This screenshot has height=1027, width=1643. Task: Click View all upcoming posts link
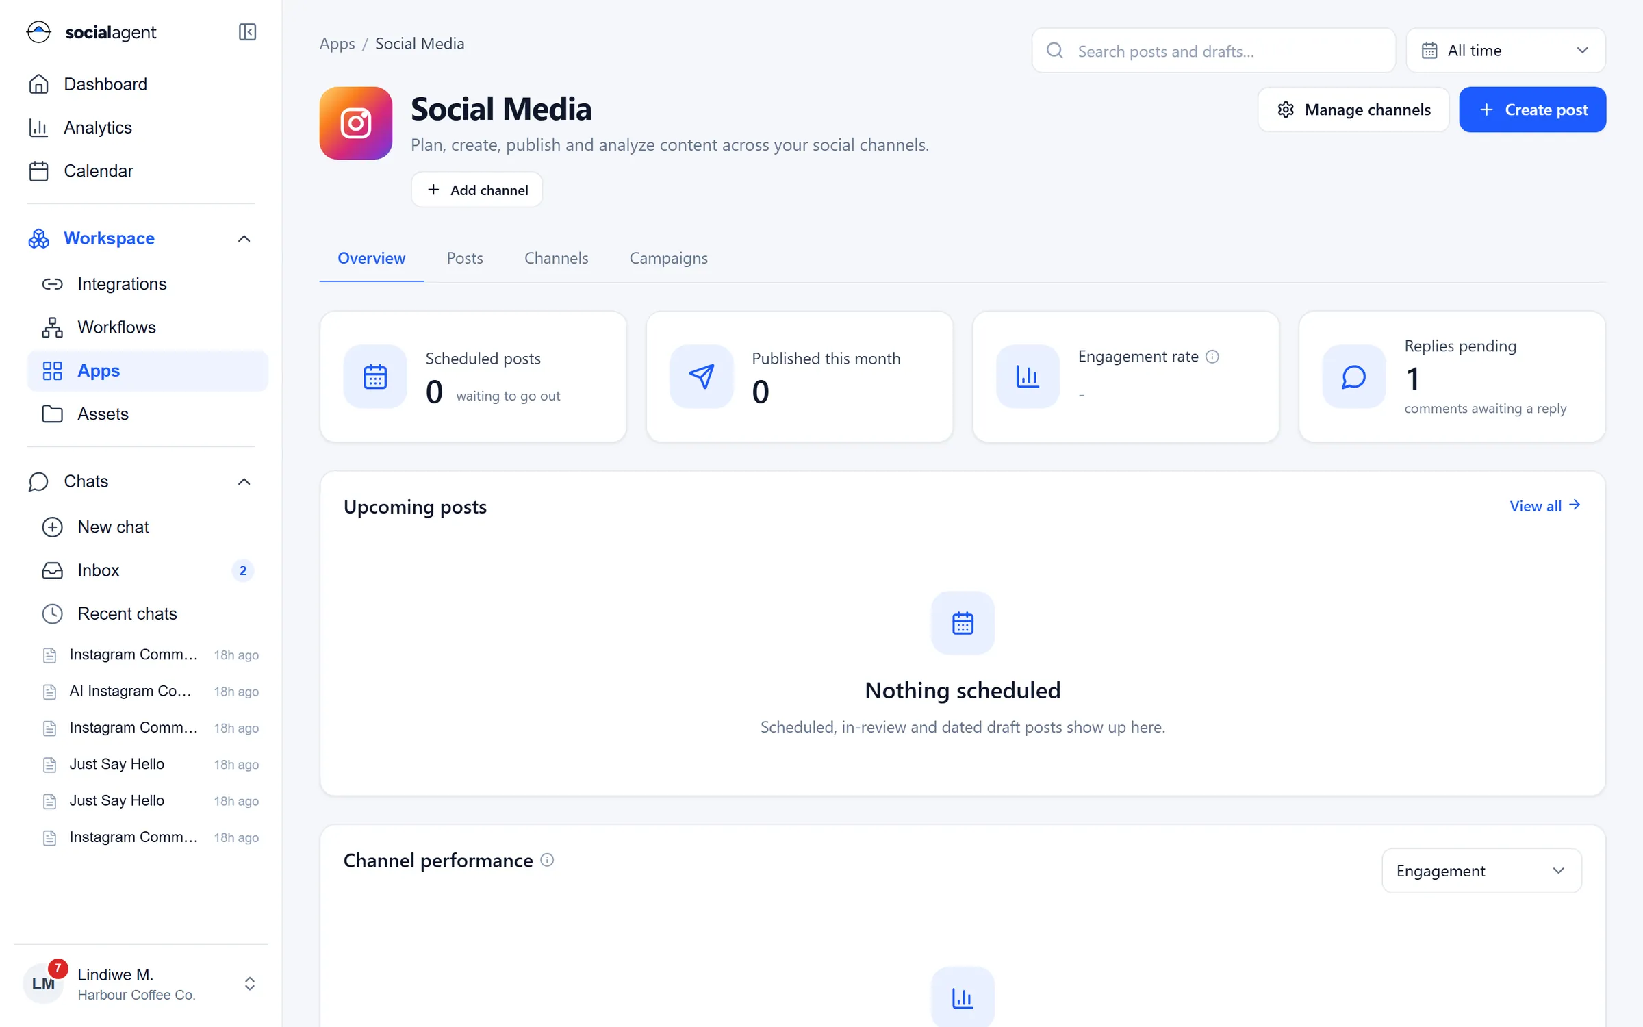[x=1545, y=506]
